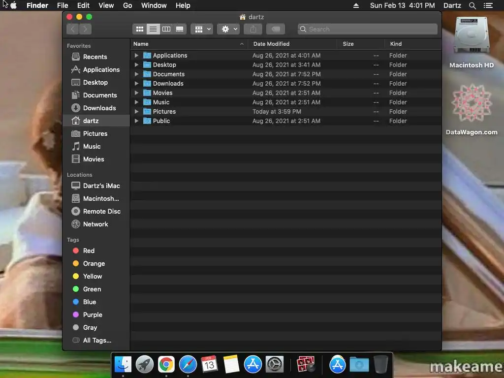Open the Edit menu
The height and width of the screenshot is (378, 504).
pyautogui.click(x=83, y=5)
